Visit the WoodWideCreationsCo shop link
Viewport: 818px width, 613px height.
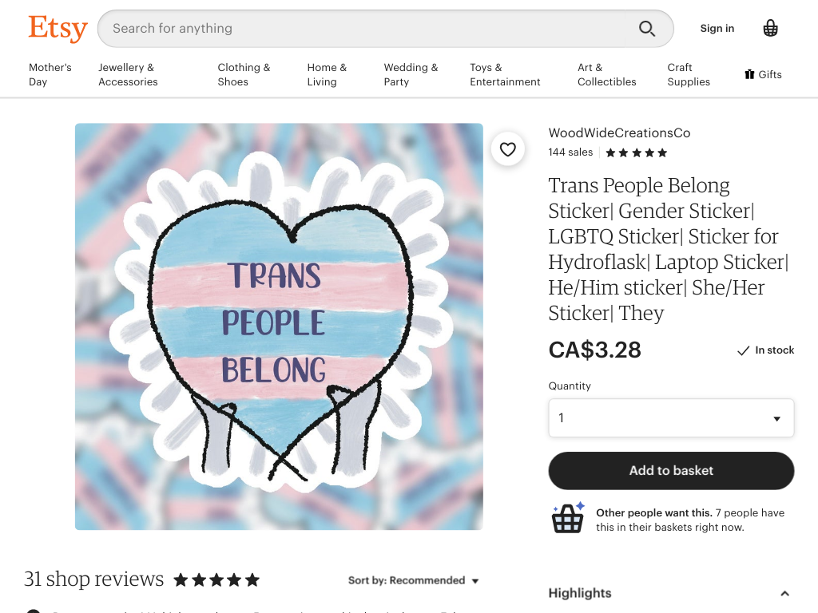tap(619, 133)
